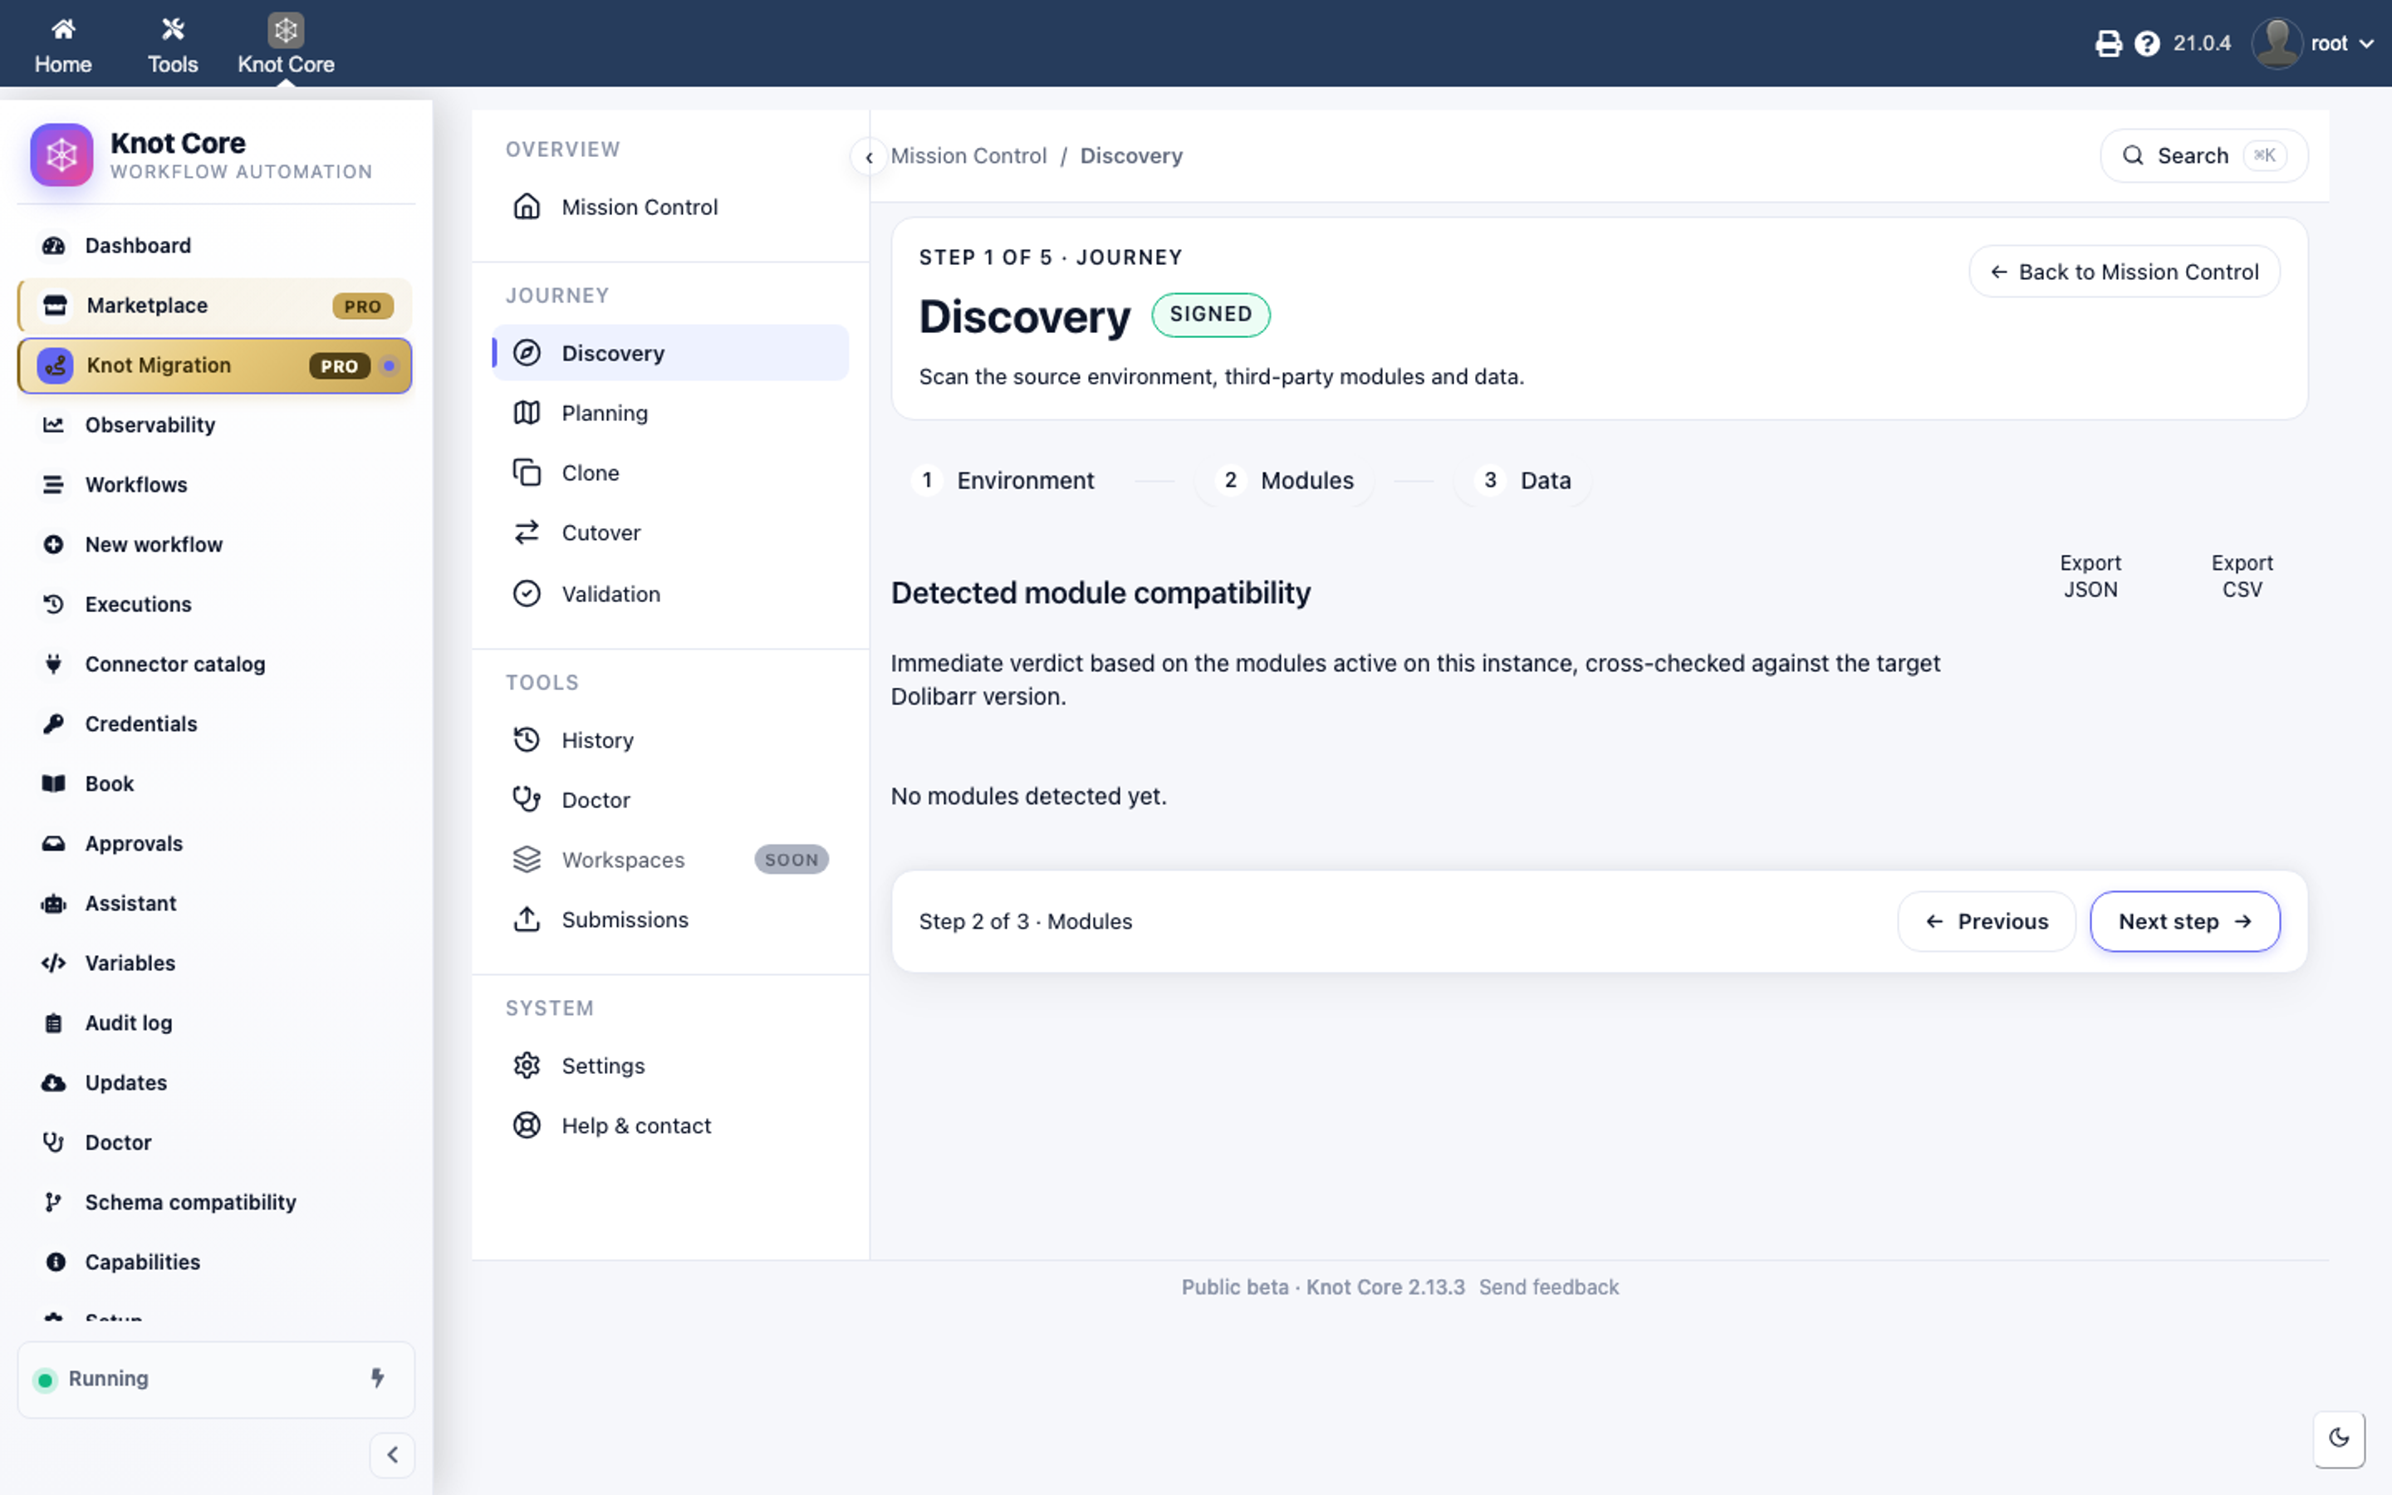2392x1495 pixels.
Task: Open Mission Control in overview
Action: tap(670, 207)
